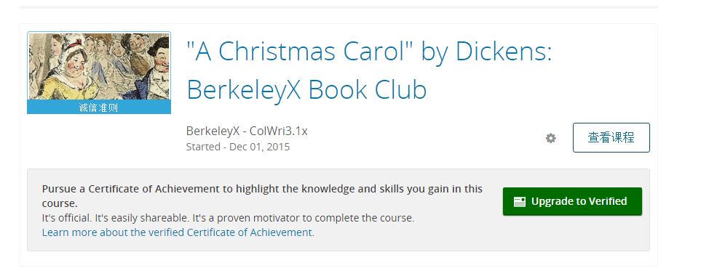The image size is (701, 276).
Task: Click the bold Pursue a Certificate message
Action: tap(262, 195)
